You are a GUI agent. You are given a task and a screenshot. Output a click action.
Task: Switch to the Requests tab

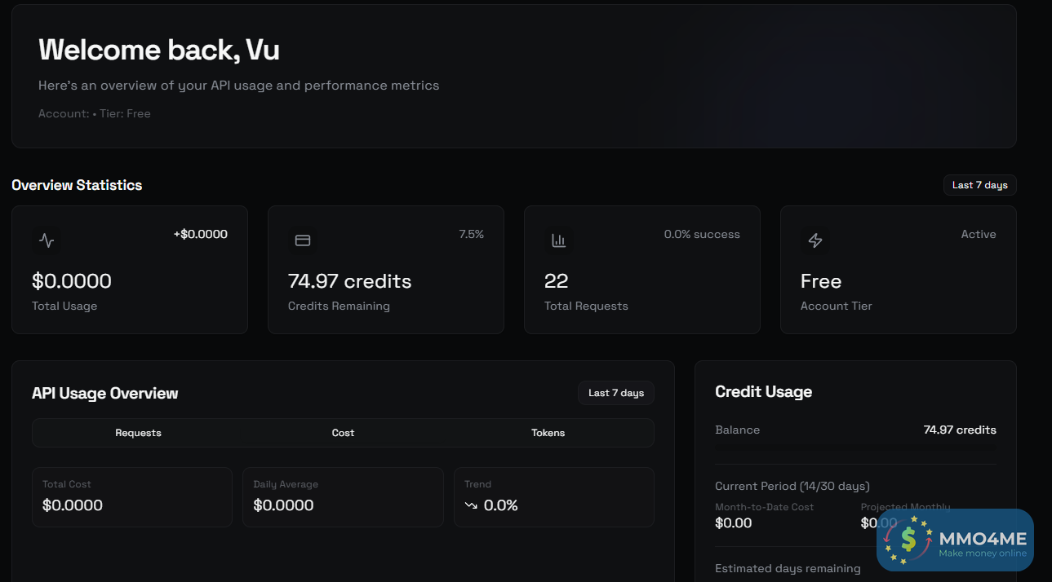pos(138,433)
